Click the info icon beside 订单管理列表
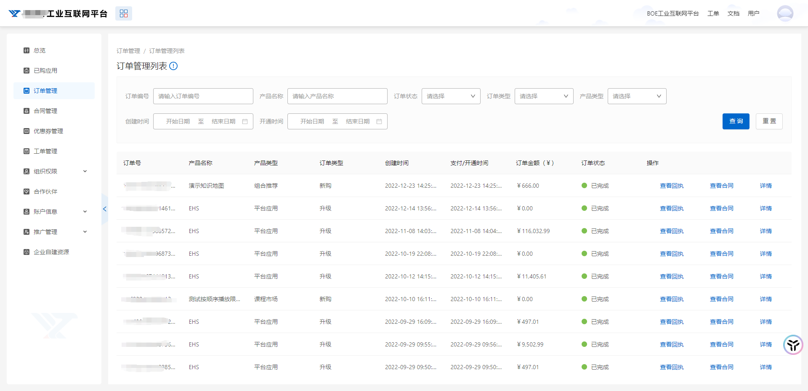Viewport: 808px width, 391px height. (173, 66)
